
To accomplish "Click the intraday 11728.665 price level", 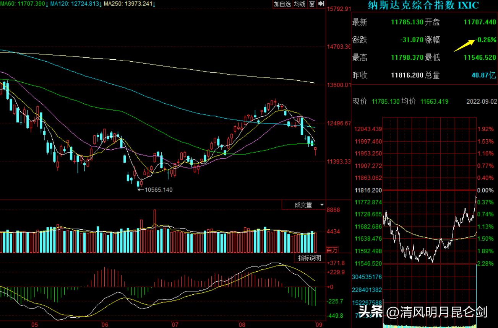I will (x=368, y=214).
